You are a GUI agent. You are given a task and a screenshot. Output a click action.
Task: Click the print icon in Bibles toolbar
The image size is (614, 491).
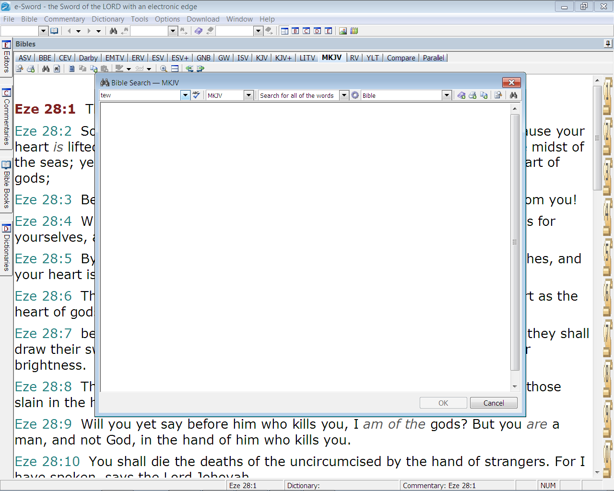click(31, 69)
